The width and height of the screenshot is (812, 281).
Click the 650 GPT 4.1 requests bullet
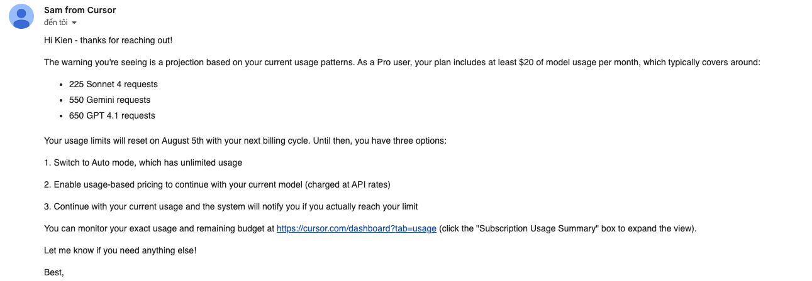(x=112, y=115)
